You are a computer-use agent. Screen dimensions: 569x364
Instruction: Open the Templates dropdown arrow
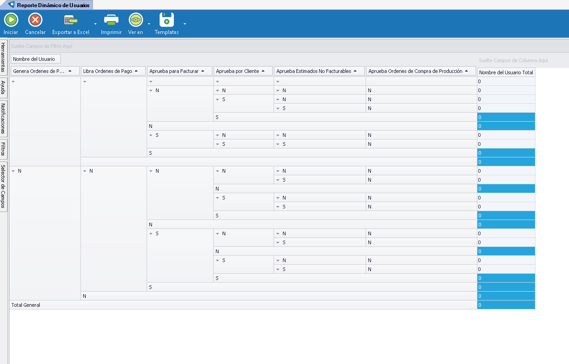185,24
